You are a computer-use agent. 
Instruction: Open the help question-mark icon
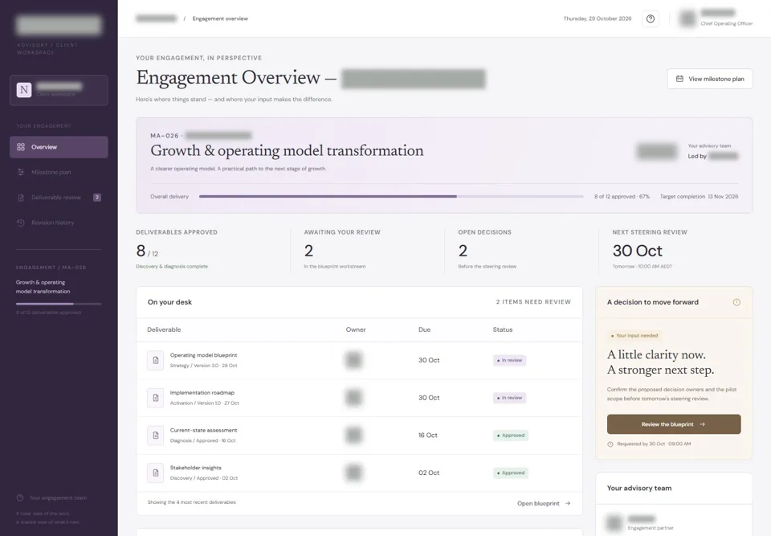(651, 18)
